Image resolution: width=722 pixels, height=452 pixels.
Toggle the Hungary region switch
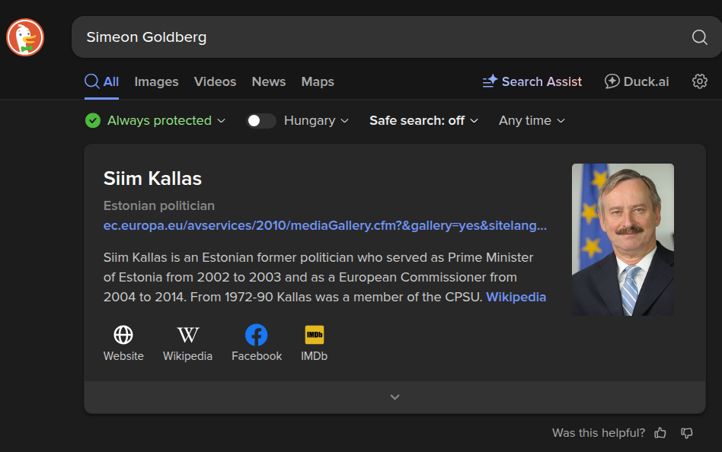(x=260, y=120)
